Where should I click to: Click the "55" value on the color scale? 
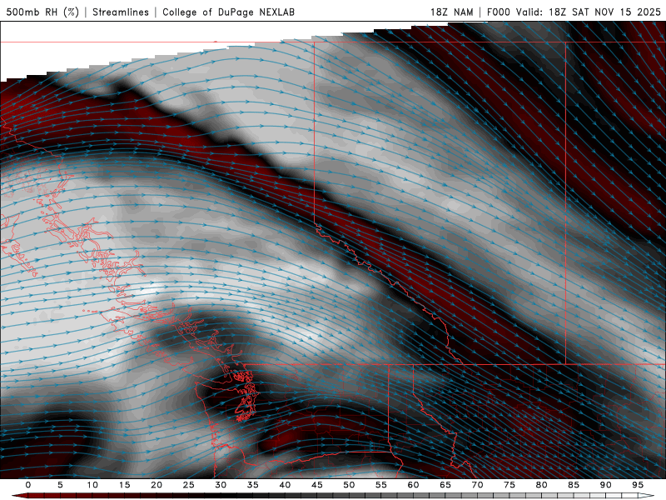pyautogui.click(x=381, y=485)
